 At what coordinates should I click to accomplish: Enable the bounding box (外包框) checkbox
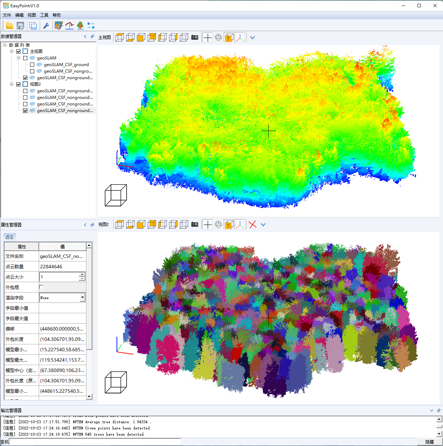(41, 287)
